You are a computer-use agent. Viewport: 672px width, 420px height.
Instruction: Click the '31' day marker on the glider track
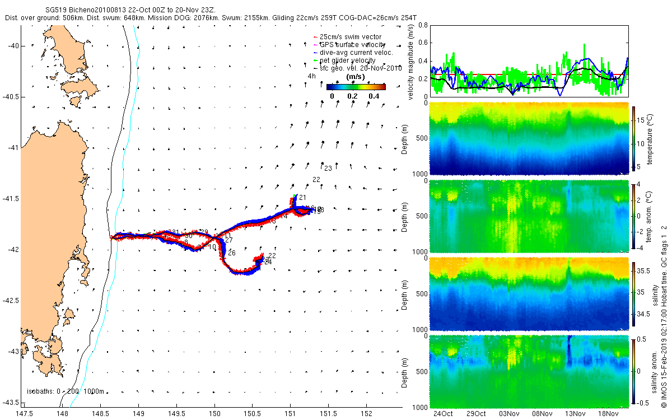point(175,232)
